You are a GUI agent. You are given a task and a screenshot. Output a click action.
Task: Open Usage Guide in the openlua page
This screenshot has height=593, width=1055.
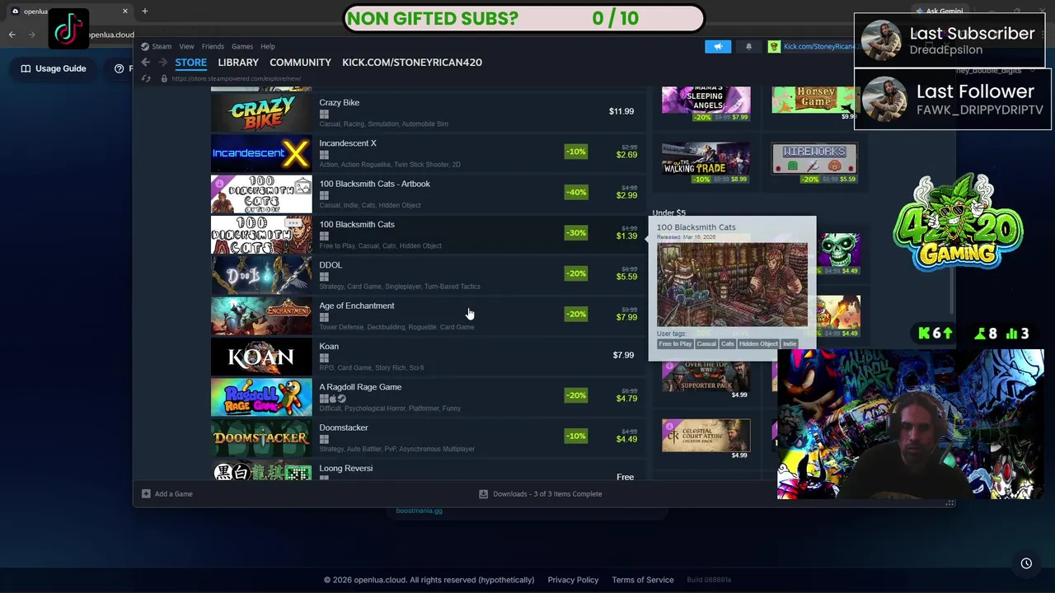pos(54,68)
